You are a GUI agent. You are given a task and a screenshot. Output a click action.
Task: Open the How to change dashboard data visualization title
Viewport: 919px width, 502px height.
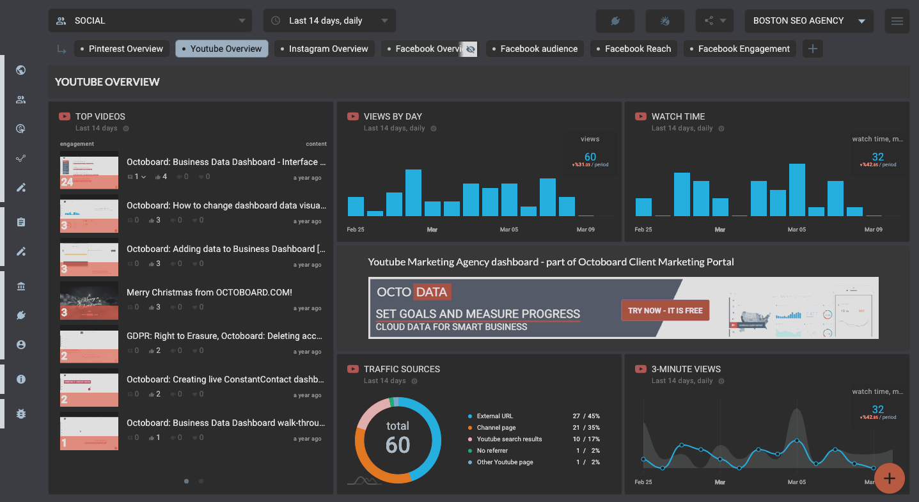tap(226, 205)
